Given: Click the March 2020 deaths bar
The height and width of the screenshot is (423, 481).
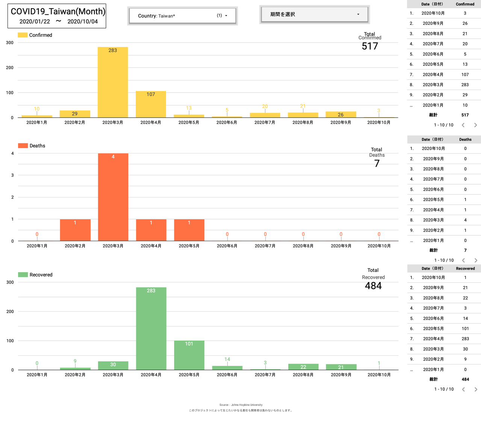Looking at the screenshot, I should click(x=113, y=197).
